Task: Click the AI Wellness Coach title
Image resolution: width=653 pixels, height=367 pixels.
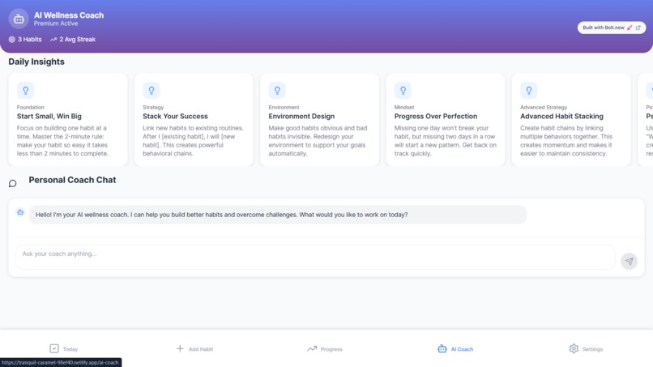Action: [x=69, y=15]
